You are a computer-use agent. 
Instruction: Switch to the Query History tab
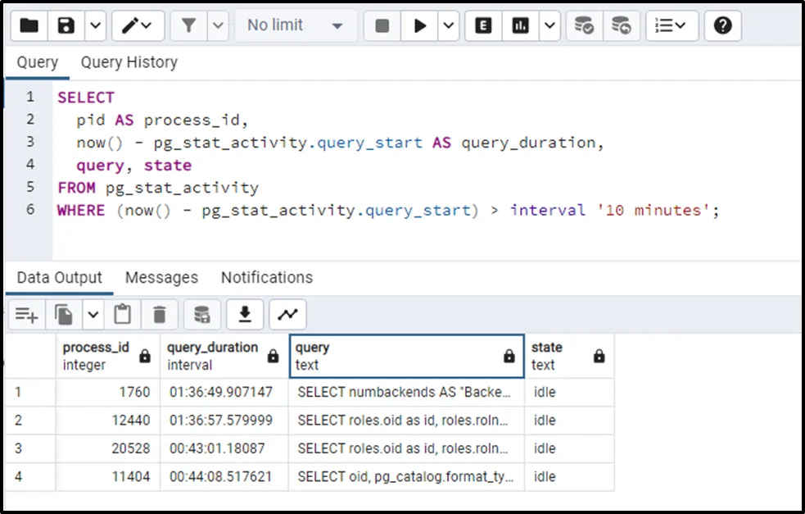pyautogui.click(x=129, y=62)
